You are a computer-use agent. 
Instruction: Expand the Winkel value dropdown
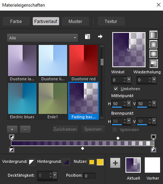point(129,80)
